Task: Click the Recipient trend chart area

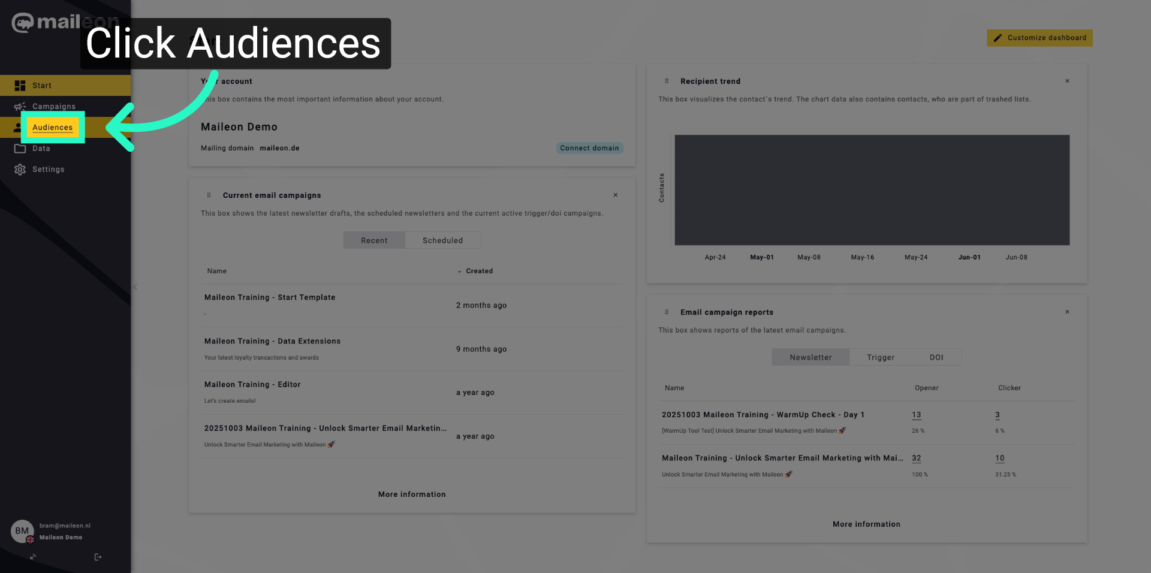Action: pyautogui.click(x=872, y=190)
